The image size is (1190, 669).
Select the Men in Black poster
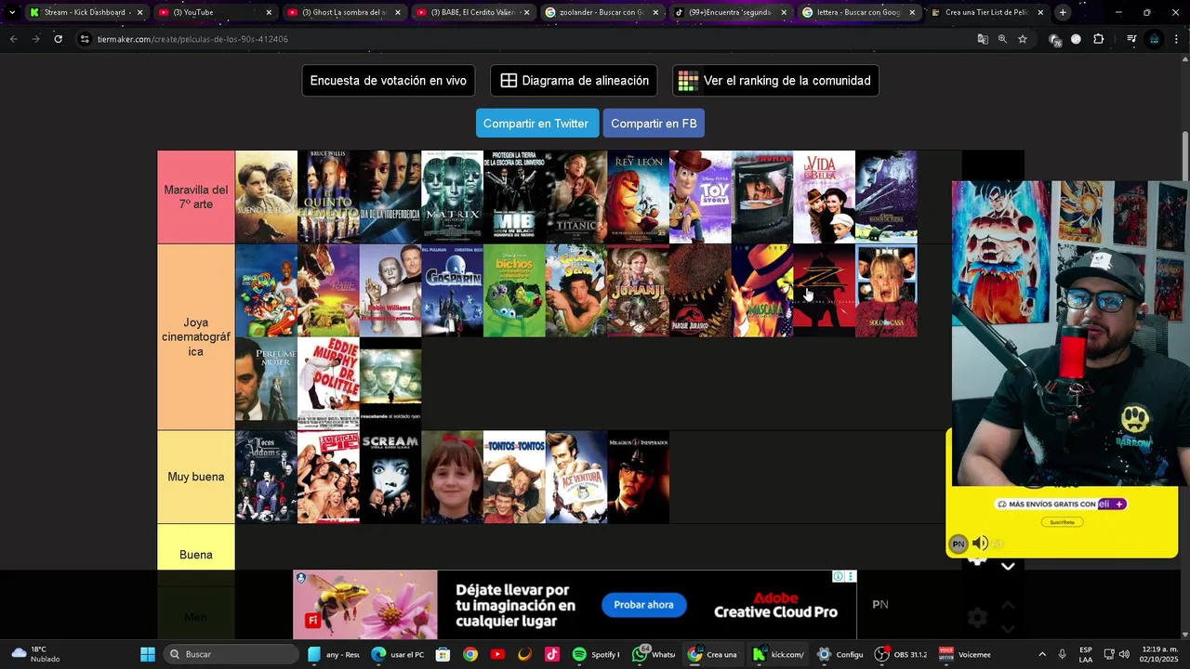click(x=514, y=197)
